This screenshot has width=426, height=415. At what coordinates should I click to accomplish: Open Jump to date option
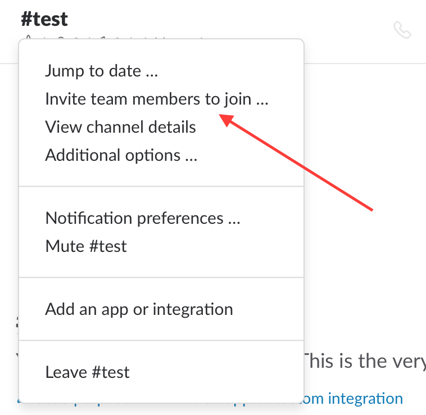click(x=101, y=71)
